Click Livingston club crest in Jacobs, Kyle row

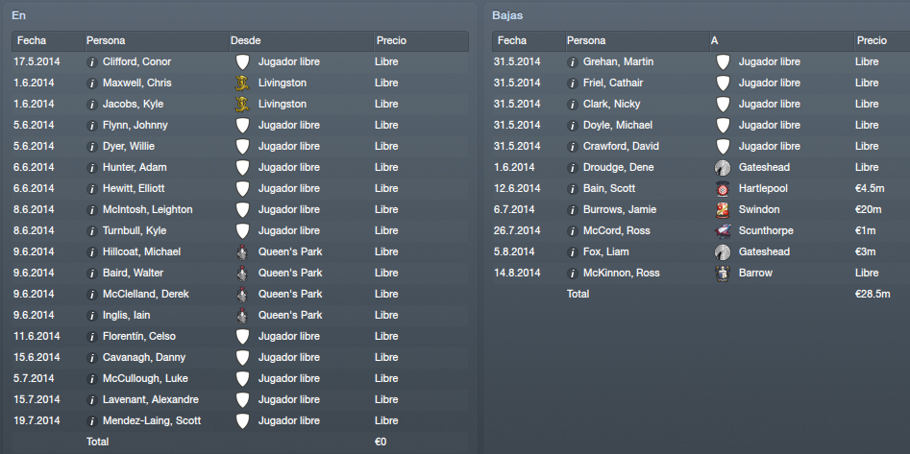[x=242, y=105]
